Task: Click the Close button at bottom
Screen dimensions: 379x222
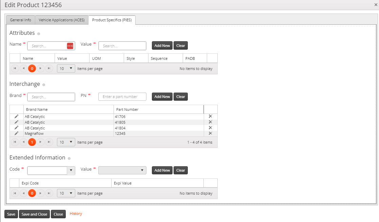Action: point(58,214)
